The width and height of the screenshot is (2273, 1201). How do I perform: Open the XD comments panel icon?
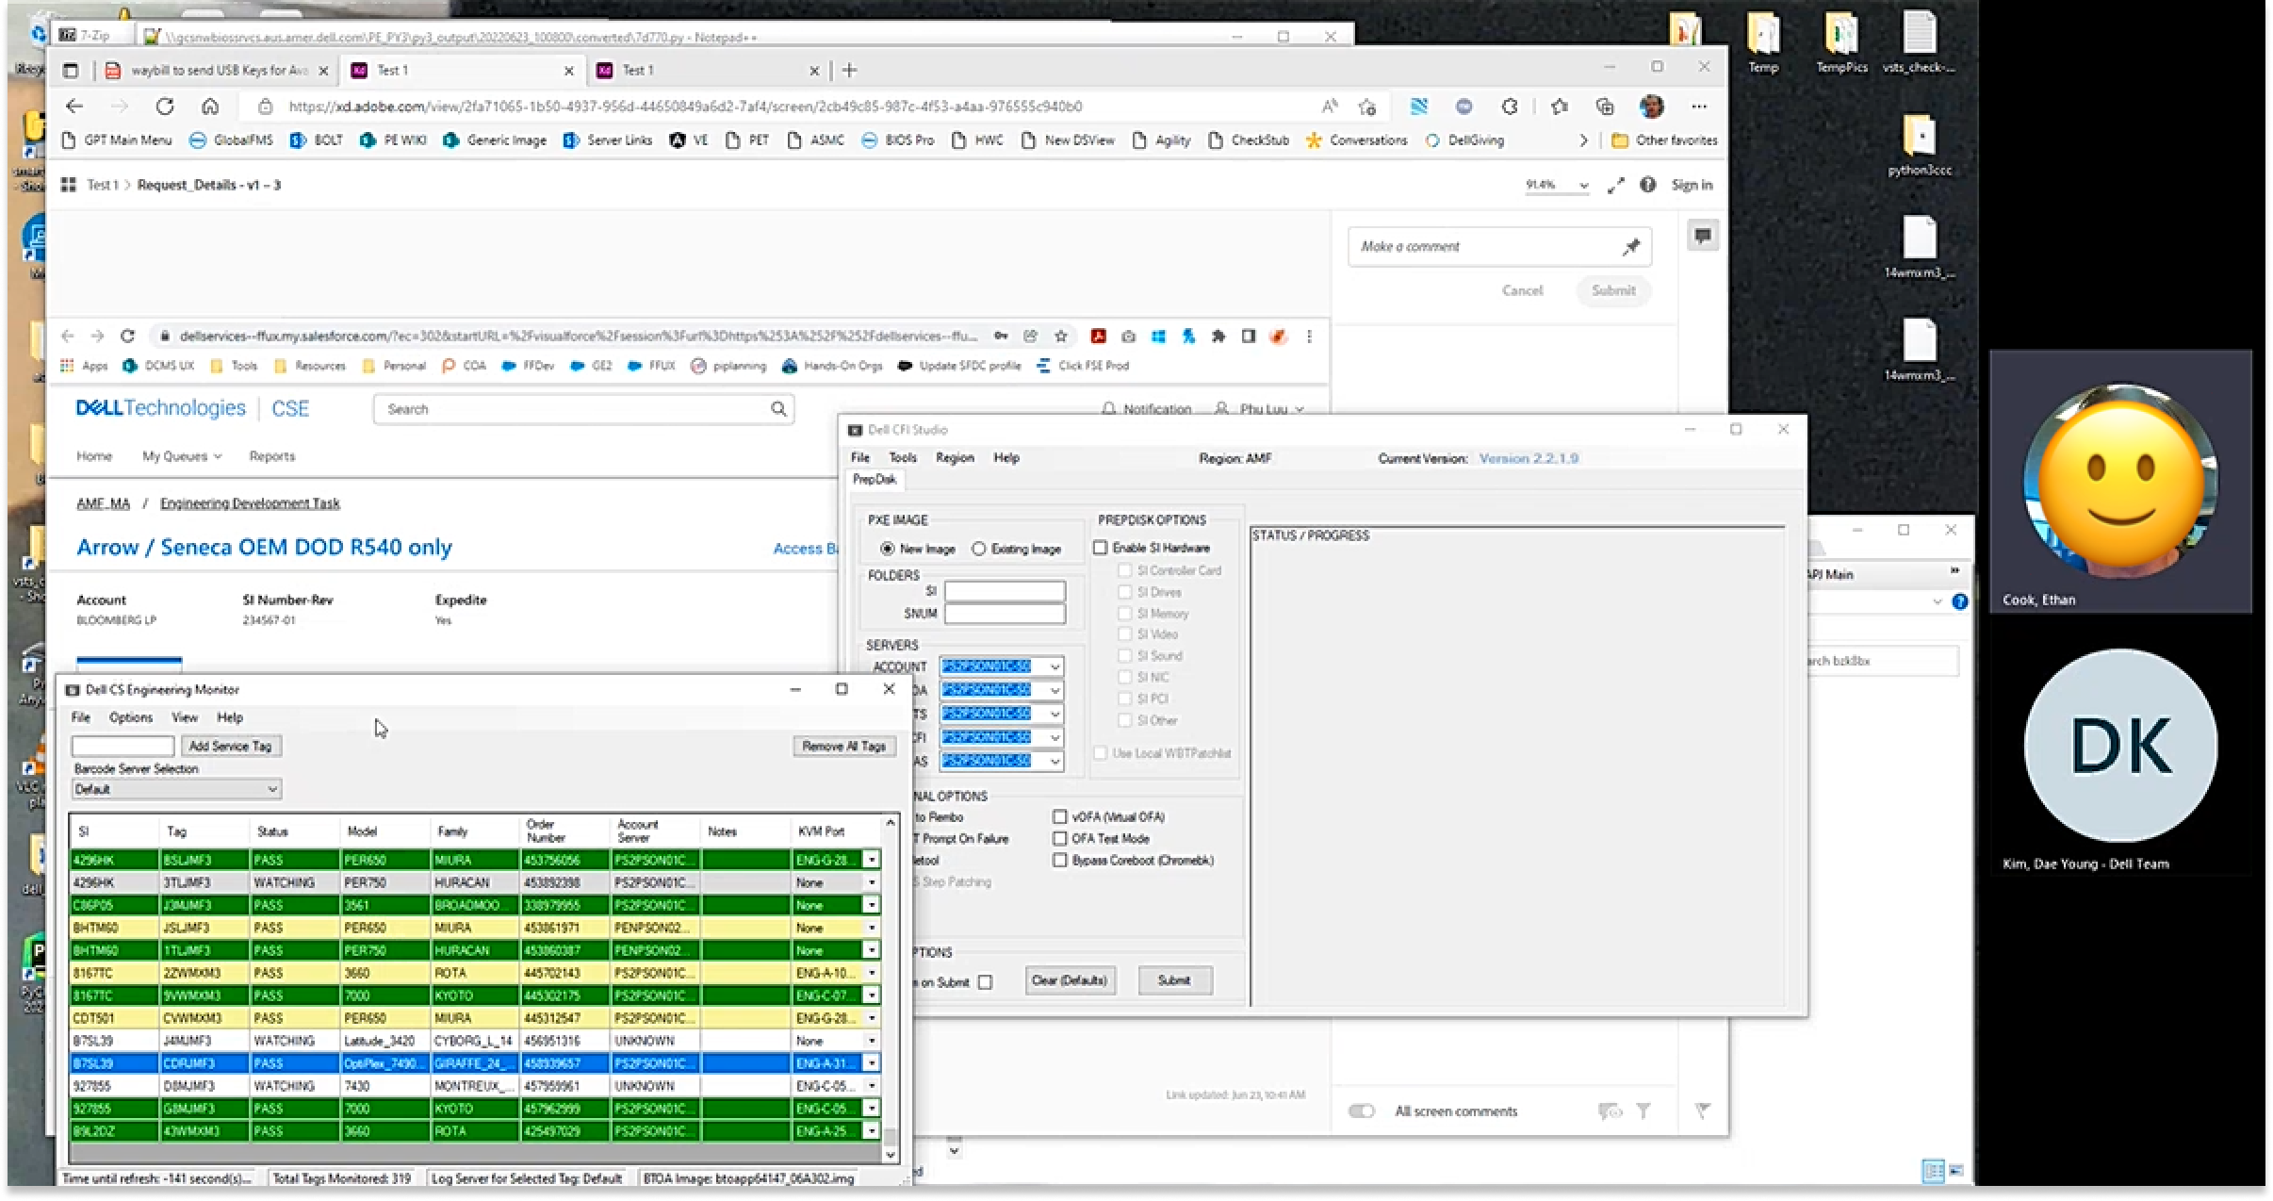1702,236
